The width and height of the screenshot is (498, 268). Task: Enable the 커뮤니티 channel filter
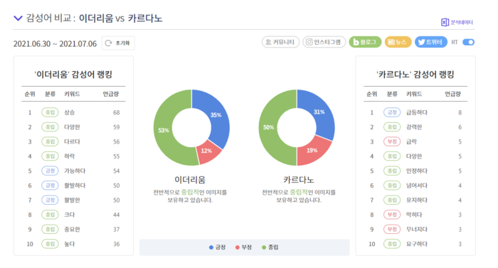[280, 42]
